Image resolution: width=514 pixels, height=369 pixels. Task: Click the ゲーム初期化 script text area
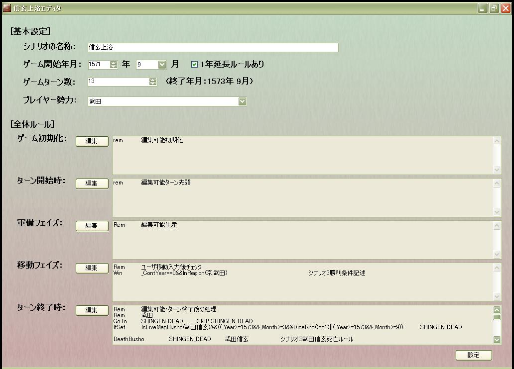[x=302, y=155]
